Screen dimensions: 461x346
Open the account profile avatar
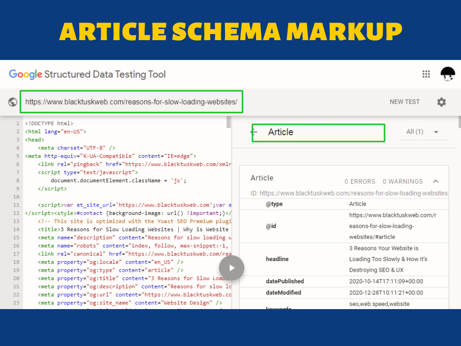448,74
